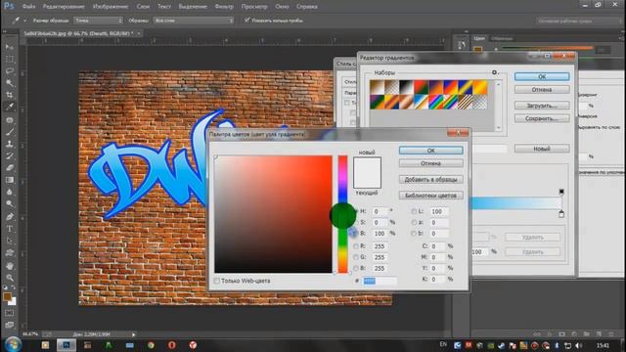The height and width of the screenshot is (352, 626).
Task: Select the Path Selection tool
Action: click(10, 242)
